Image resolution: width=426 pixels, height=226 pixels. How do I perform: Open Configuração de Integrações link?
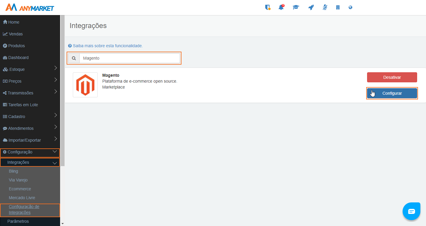(24, 209)
